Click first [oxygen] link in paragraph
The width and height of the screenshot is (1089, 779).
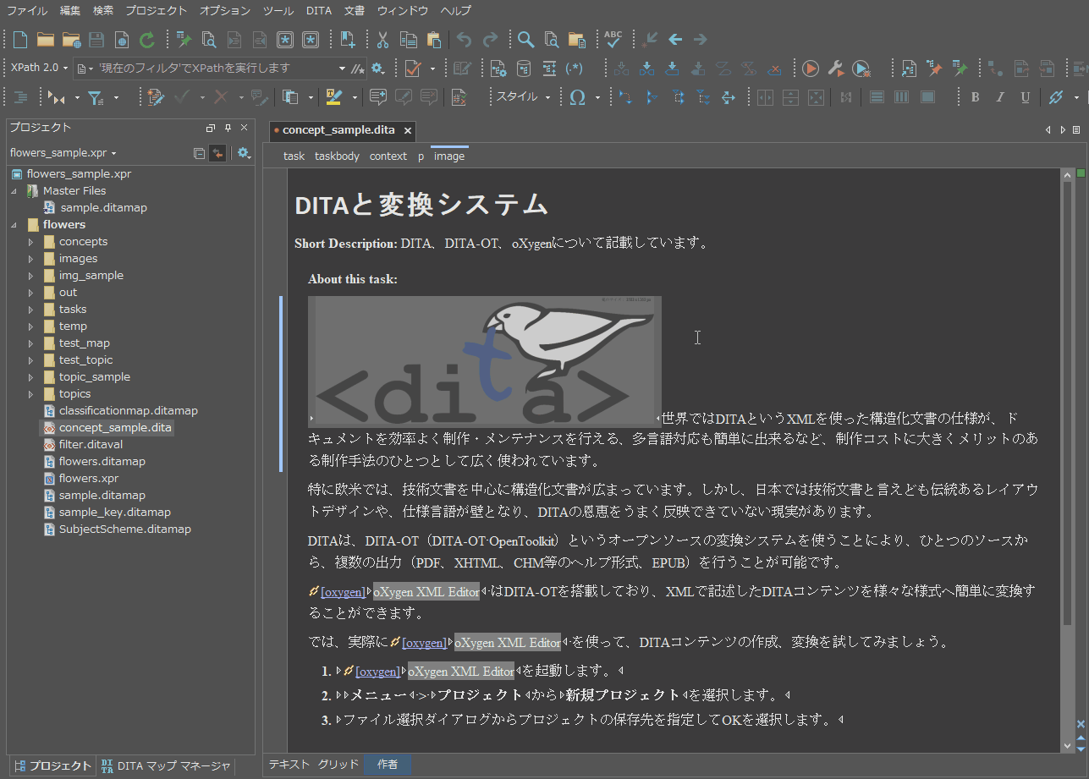pyautogui.click(x=343, y=592)
